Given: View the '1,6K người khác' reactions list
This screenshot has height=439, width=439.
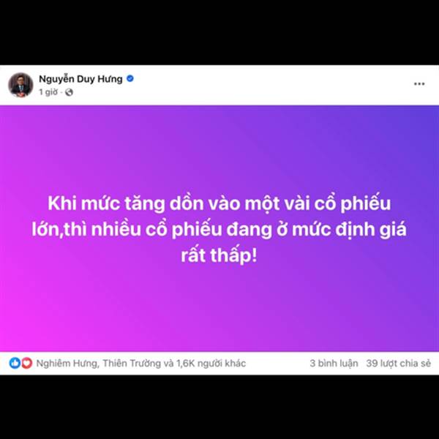Looking at the screenshot, I should click(x=211, y=364).
